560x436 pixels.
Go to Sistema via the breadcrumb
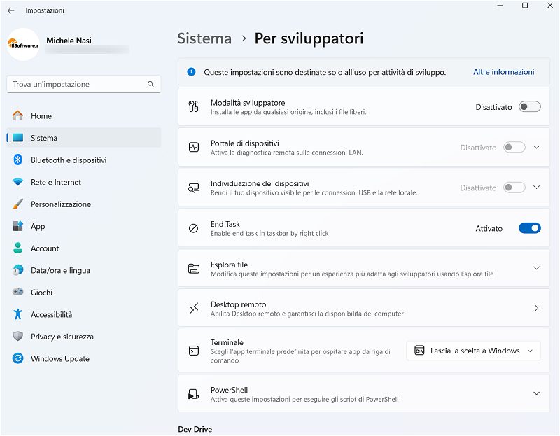click(204, 38)
